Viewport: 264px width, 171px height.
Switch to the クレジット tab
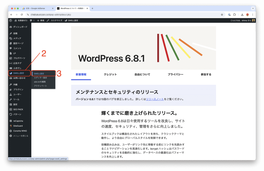click(x=110, y=75)
